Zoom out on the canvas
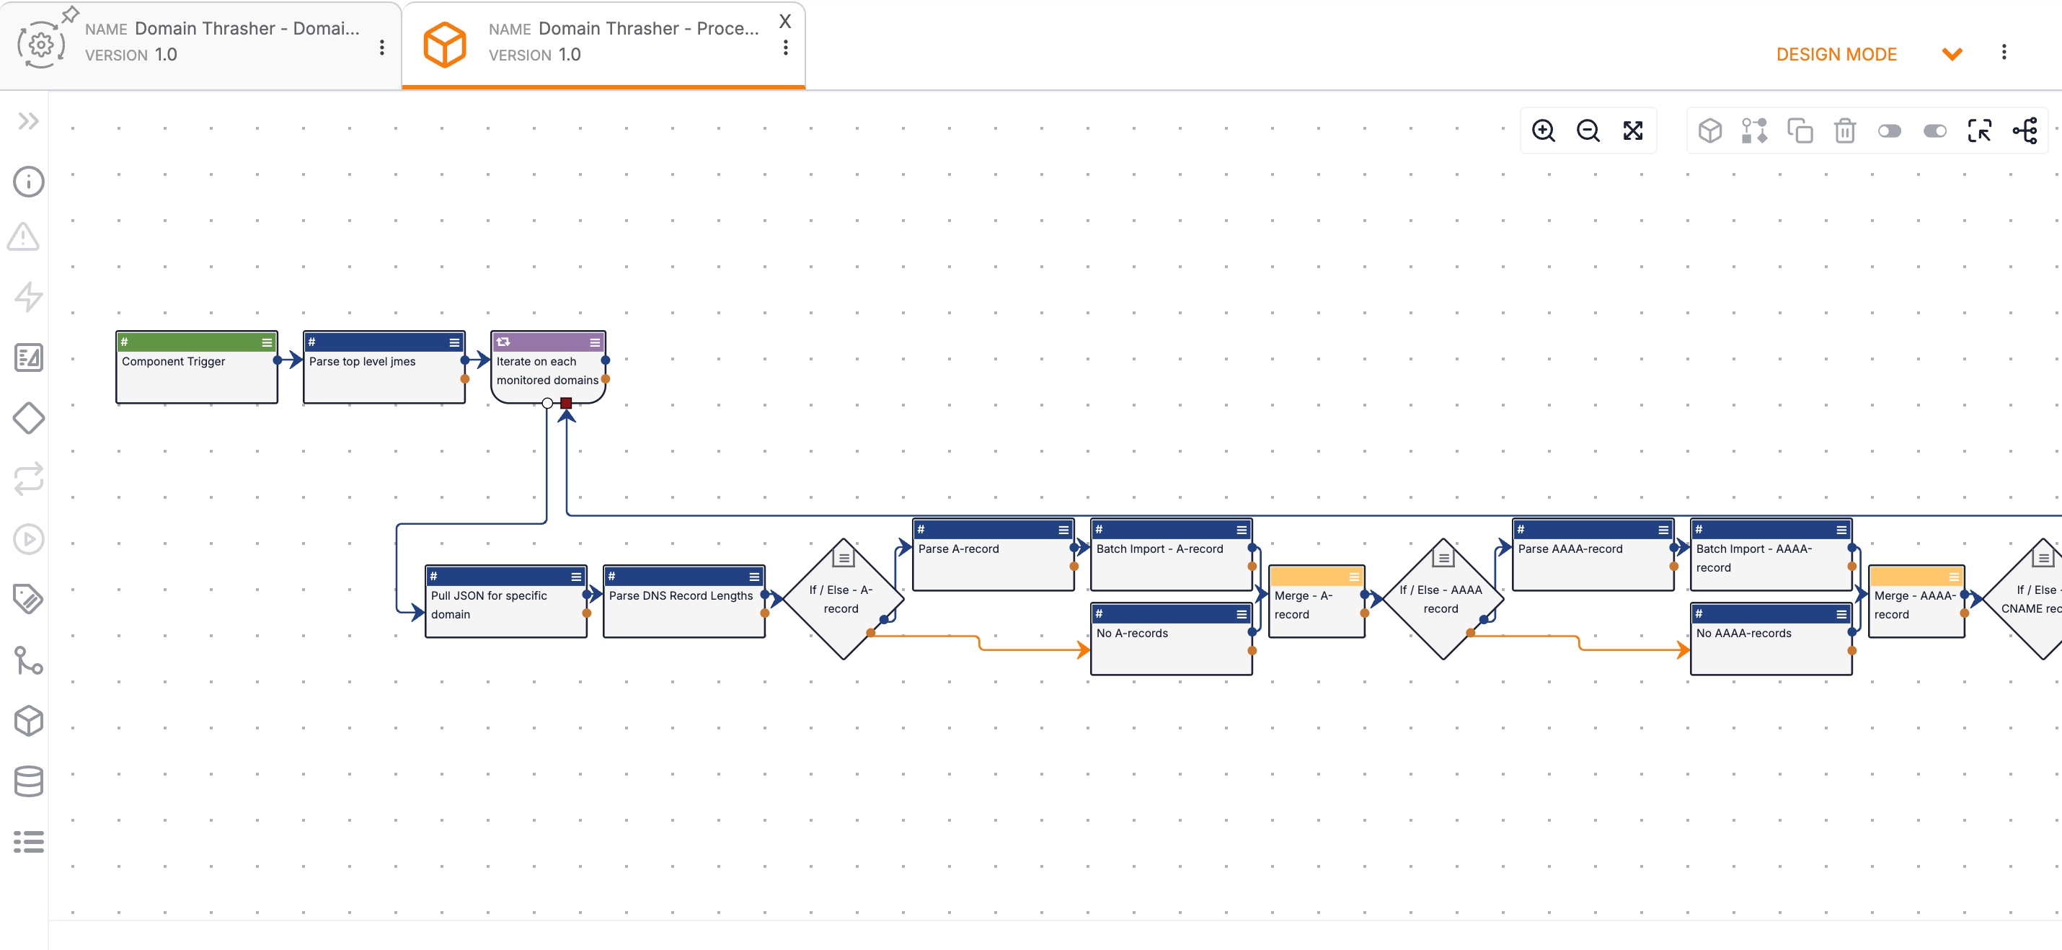 coord(1588,131)
